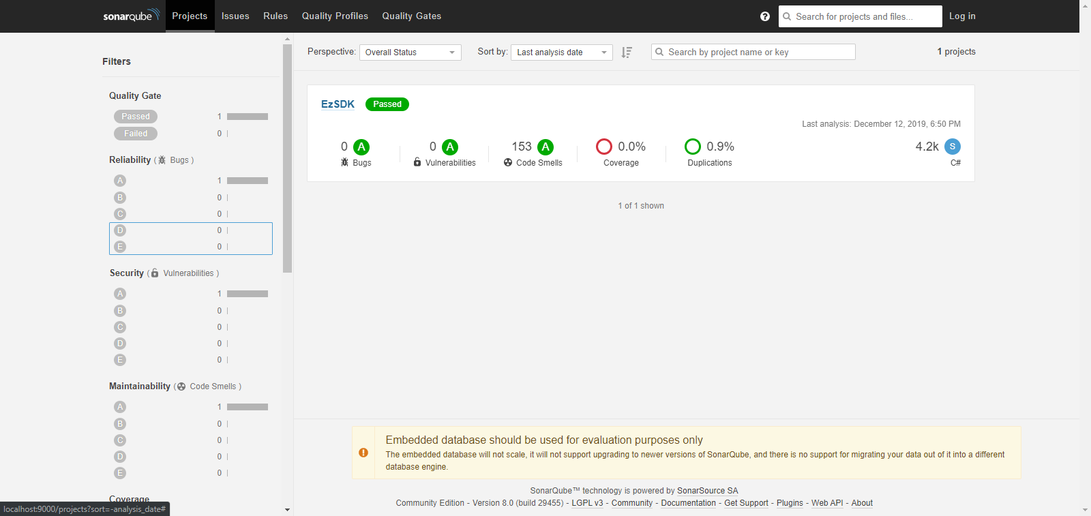Filter Security by rating C
This screenshot has height=516, width=1091.
pos(191,327)
